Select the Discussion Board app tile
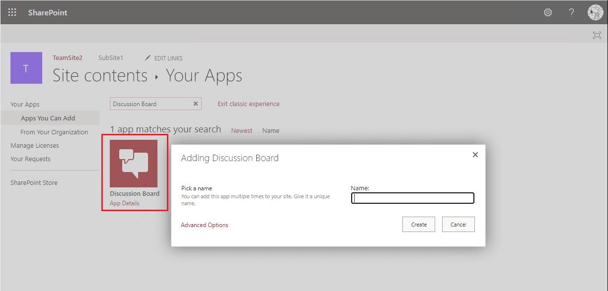The image size is (608, 291). [x=134, y=163]
